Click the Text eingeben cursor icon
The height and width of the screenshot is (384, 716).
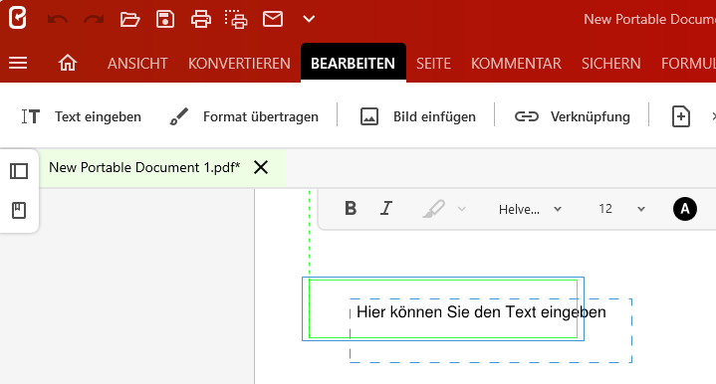31,116
